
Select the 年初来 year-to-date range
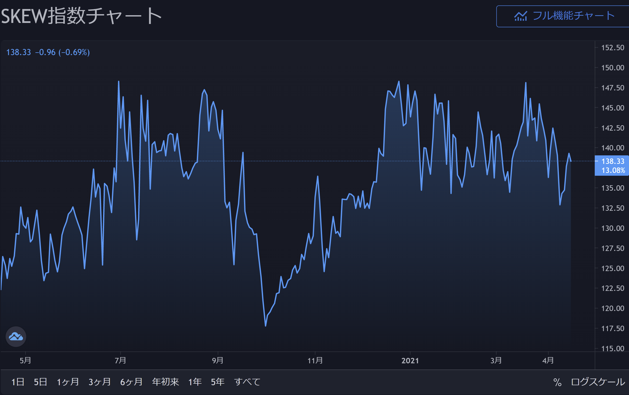pyautogui.click(x=165, y=382)
